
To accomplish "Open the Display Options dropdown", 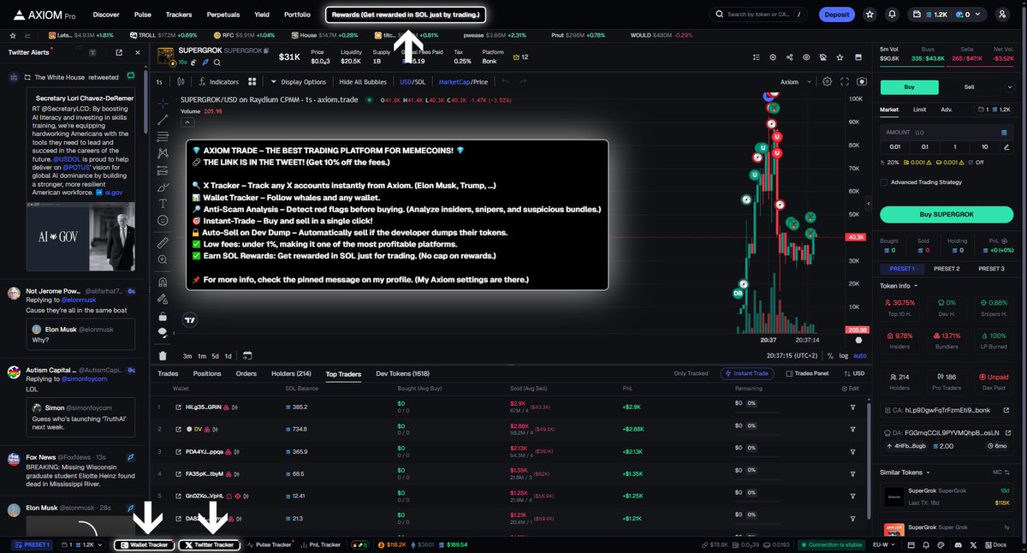I will point(298,82).
